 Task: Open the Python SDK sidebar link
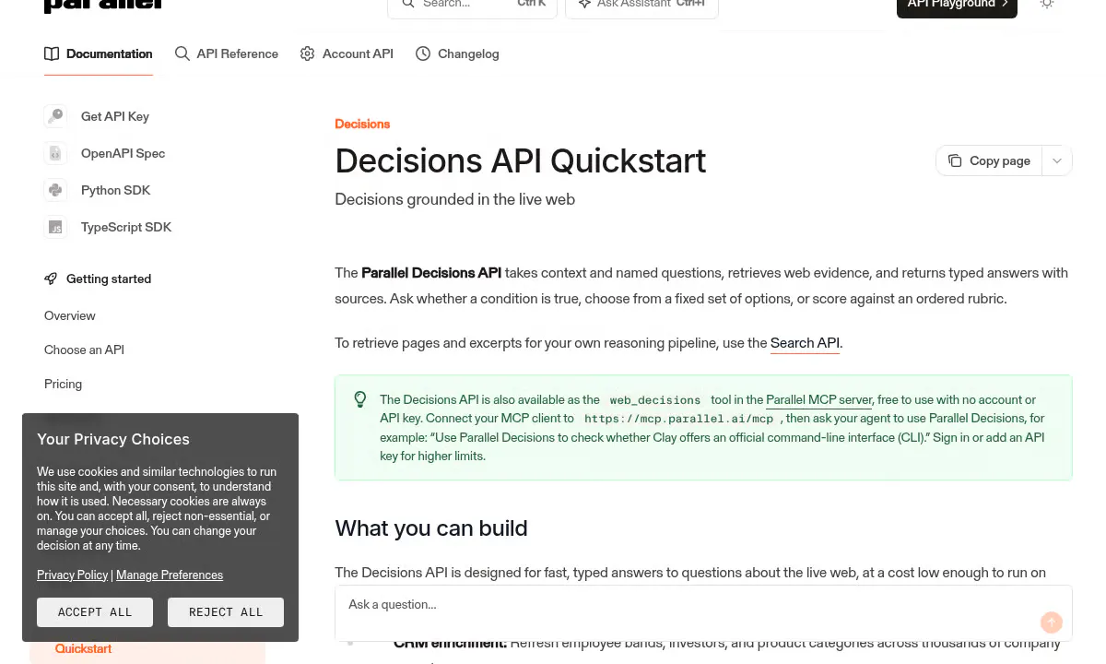coord(115,190)
